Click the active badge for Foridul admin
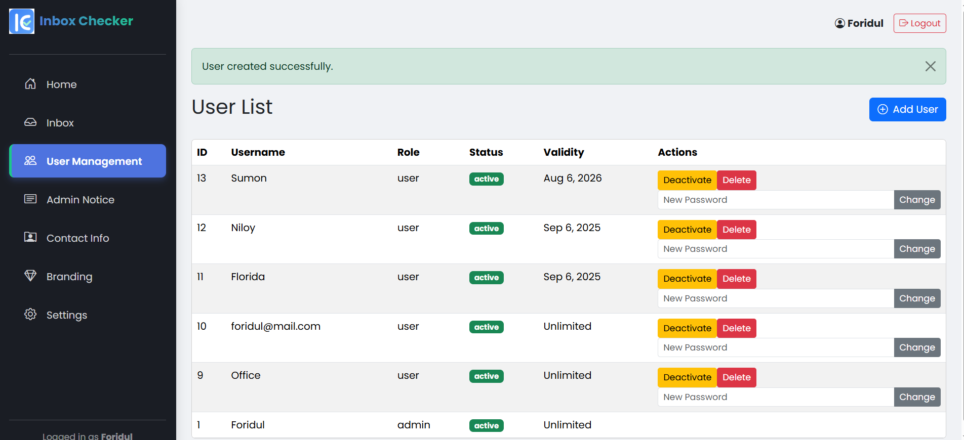 [x=486, y=426]
